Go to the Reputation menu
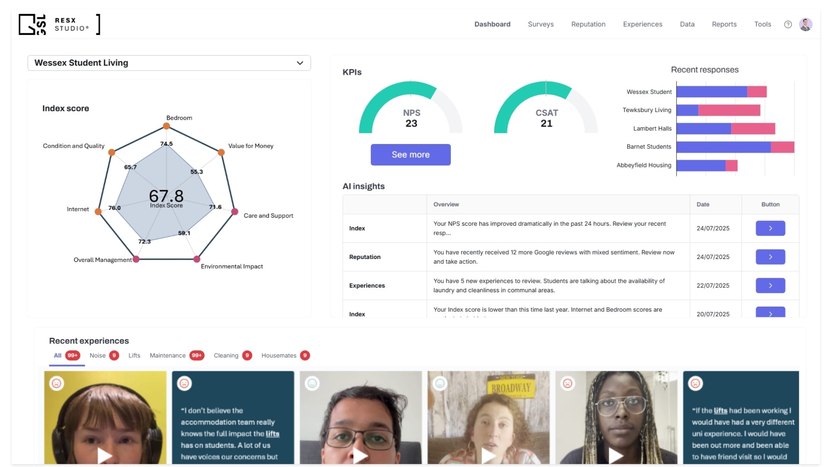The height and width of the screenshot is (467, 830). coord(588,25)
